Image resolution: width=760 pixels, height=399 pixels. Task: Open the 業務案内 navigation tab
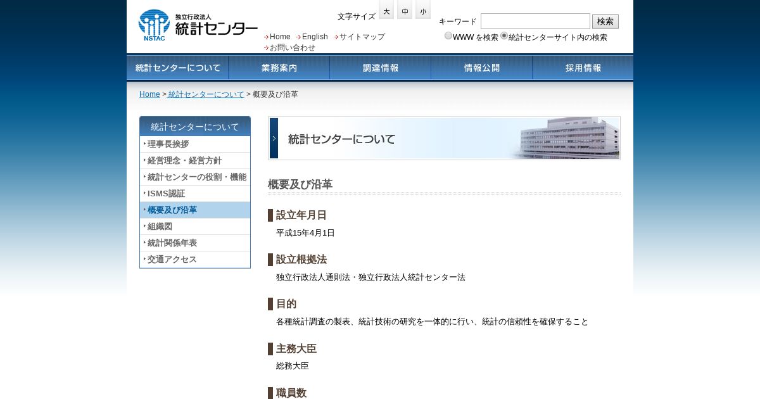pos(279,68)
